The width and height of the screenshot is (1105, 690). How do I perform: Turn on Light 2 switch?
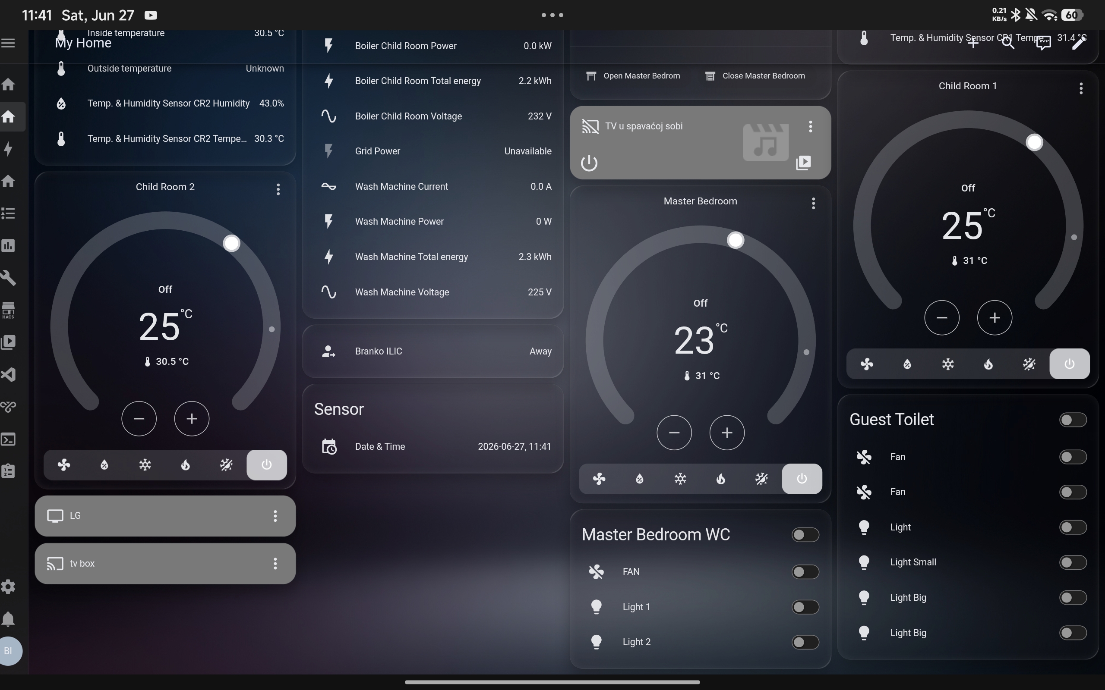pos(805,642)
